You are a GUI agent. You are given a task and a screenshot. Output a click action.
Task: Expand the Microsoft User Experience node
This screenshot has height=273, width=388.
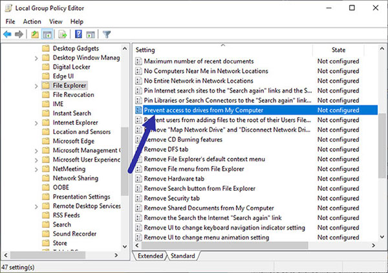tap(36, 160)
